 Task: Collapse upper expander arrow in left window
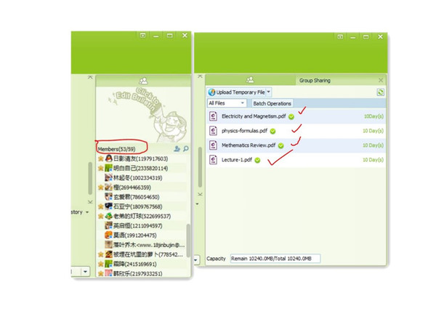click(x=90, y=77)
